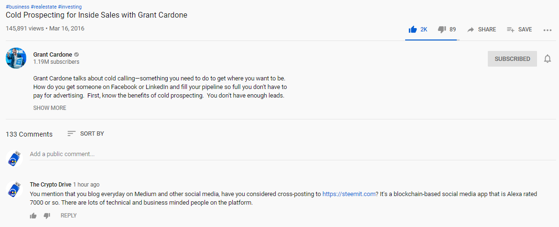The height and width of the screenshot is (227, 559).
Task: Click the Add a public comment field
Action: (292, 155)
